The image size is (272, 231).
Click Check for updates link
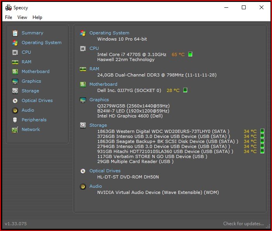(x=243, y=224)
